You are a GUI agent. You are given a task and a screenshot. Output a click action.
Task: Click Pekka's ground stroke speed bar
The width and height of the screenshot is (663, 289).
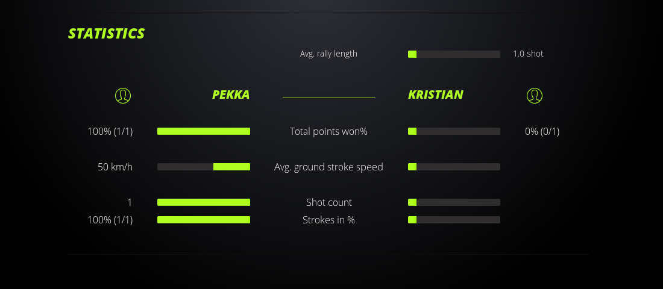click(204, 167)
